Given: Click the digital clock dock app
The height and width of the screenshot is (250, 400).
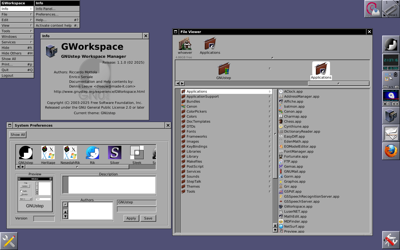Looking at the screenshot, I should [391, 62].
